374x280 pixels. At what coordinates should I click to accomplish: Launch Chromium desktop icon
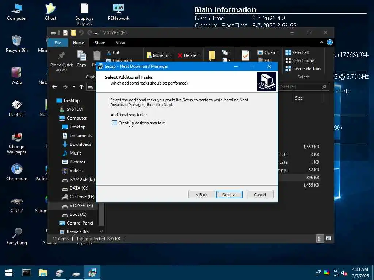pyautogui.click(x=17, y=172)
